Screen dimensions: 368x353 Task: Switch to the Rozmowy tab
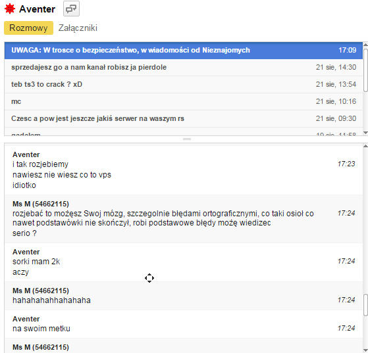28,28
